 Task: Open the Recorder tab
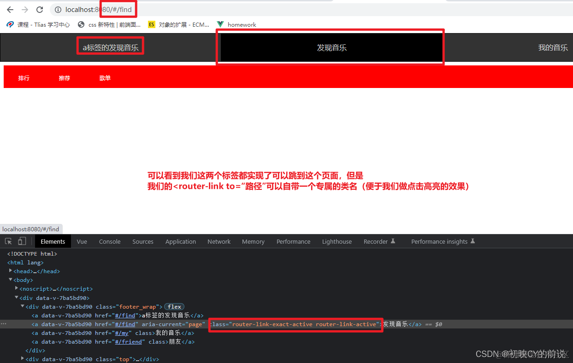[x=379, y=241]
